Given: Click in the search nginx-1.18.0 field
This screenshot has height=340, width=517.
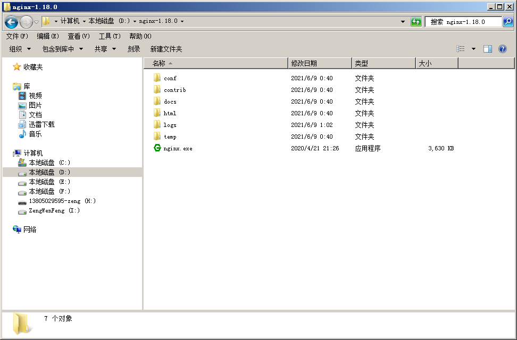Looking at the screenshot, I should click(x=464, y=22).
